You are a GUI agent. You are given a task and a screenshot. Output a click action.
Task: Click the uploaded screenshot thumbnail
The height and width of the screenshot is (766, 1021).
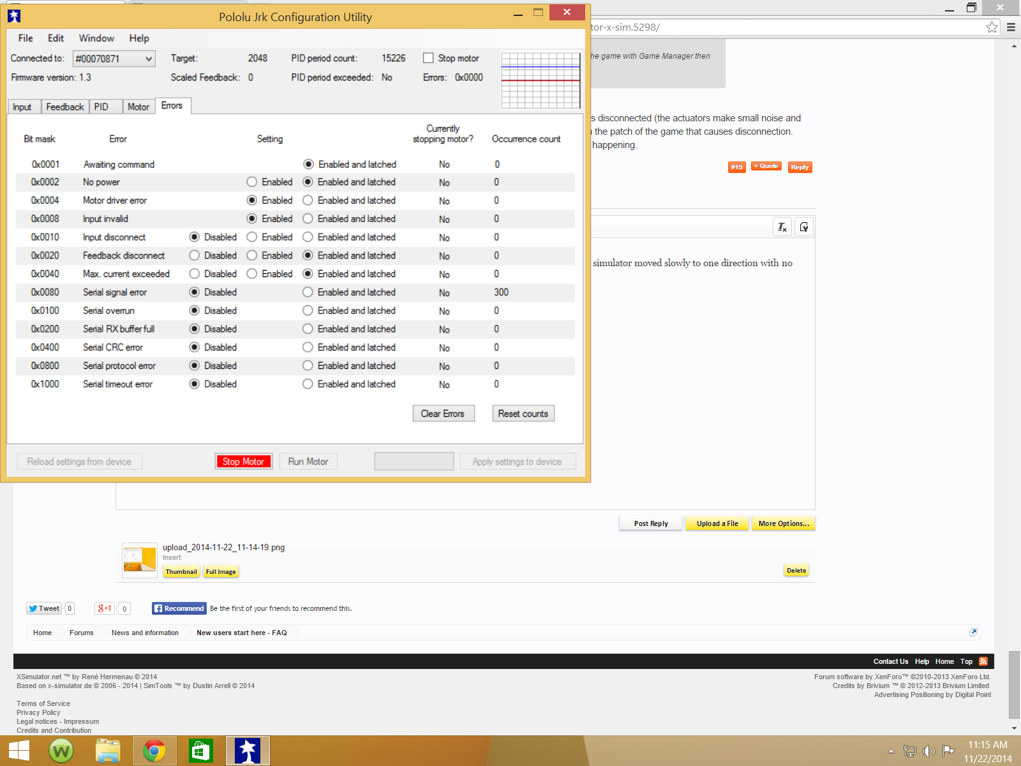[x=139, y=560]
